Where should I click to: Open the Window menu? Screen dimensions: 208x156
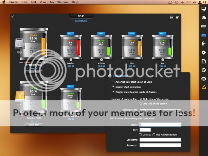(x=63, y=2)
